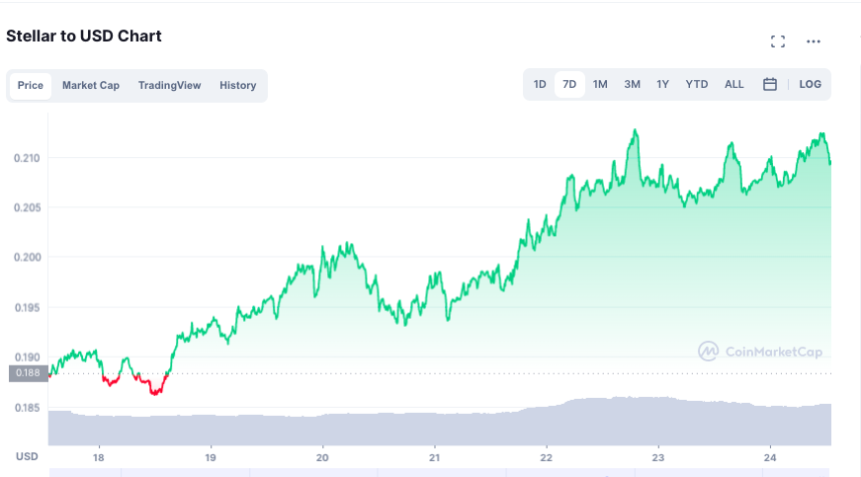Click the 0.188 price marker label
The image size is (861, 477).
pos(28,373)
